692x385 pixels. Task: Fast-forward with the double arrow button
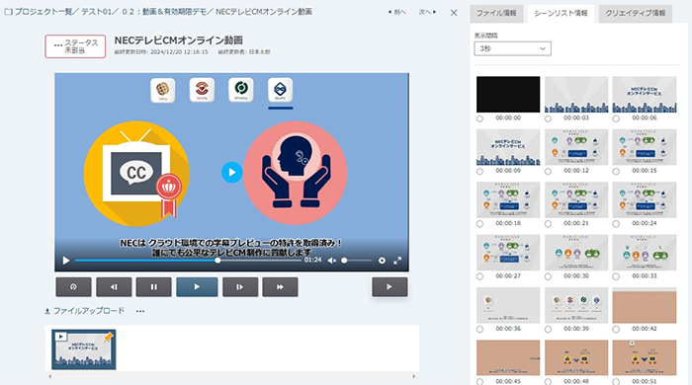coord(280,286)
